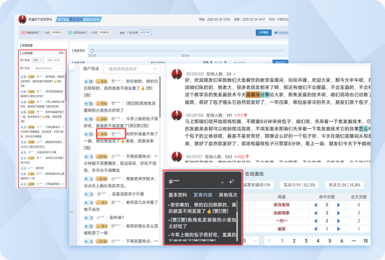Click the blue banner tag beside the streamer name
385x260 pixels.
79,19
